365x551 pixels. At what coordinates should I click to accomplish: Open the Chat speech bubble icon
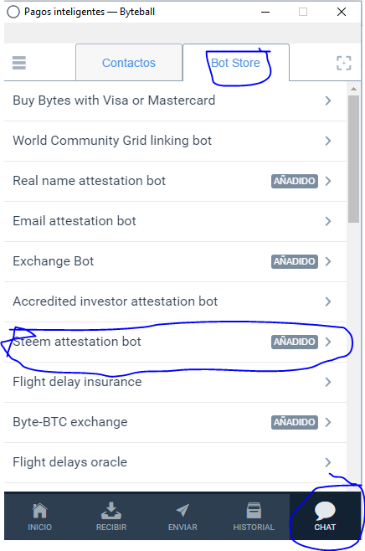coord(325,511)
